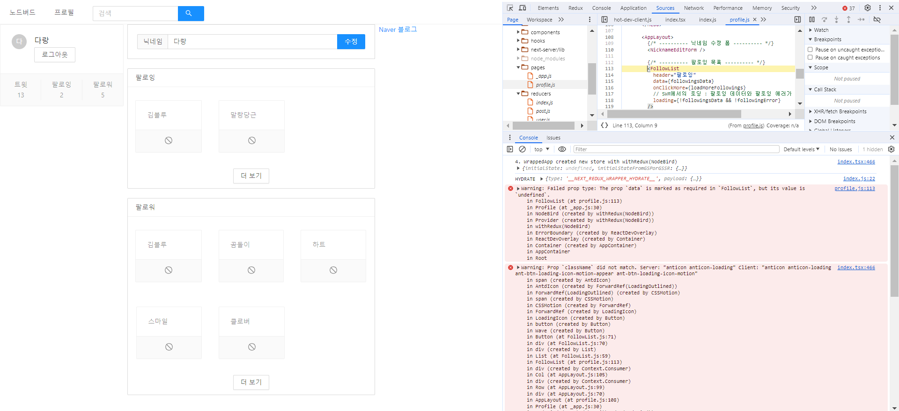This screenshot has width=899, height=411.
Task: Open the top context dropdown
Action: point(542,149)
